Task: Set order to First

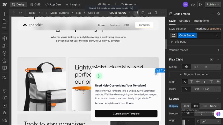Action: [196, 89]
